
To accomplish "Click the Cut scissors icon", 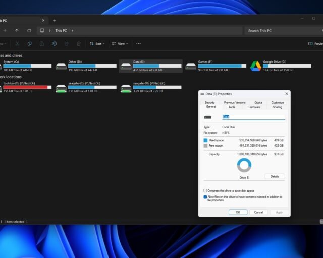I will (x=17, y=44).
